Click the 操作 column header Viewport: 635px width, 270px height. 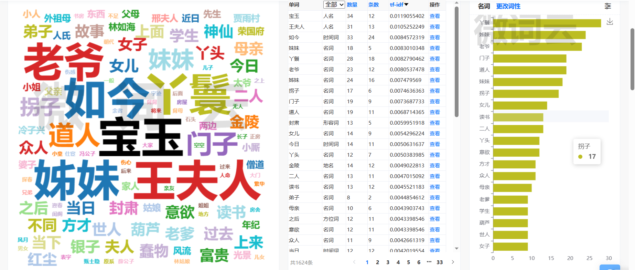(435, 4)
